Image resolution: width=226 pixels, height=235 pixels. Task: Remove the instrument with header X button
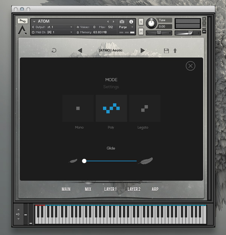click(x=204, y=19)
